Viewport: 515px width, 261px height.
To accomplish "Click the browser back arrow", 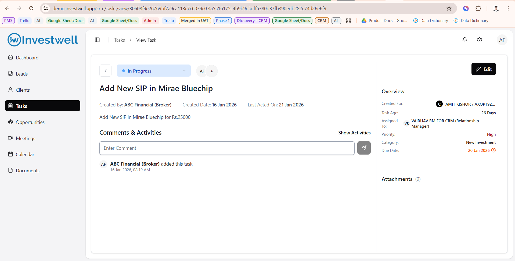I will 7,8.
